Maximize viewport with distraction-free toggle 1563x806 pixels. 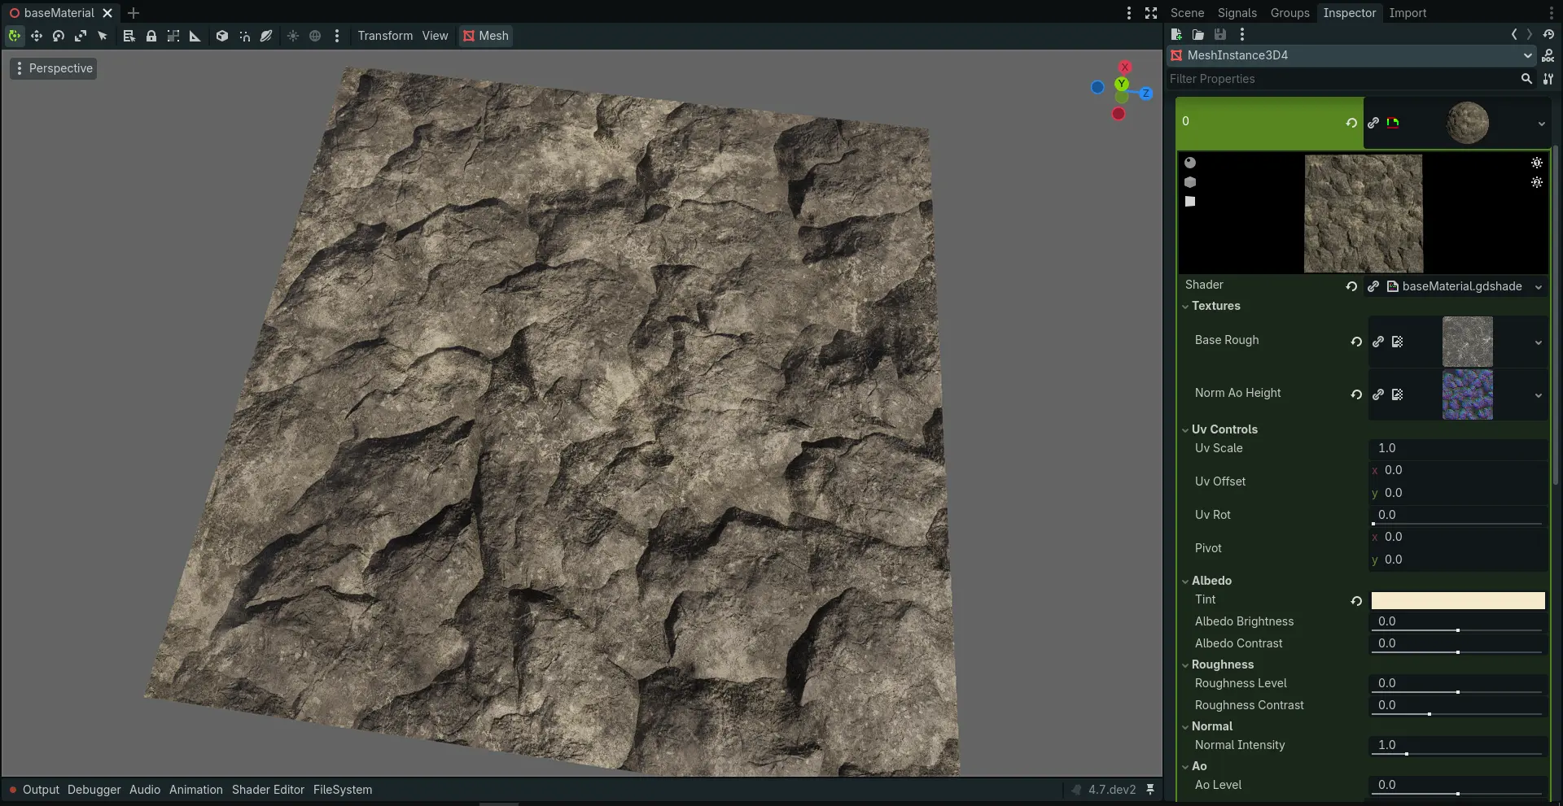pos(1151,13)
